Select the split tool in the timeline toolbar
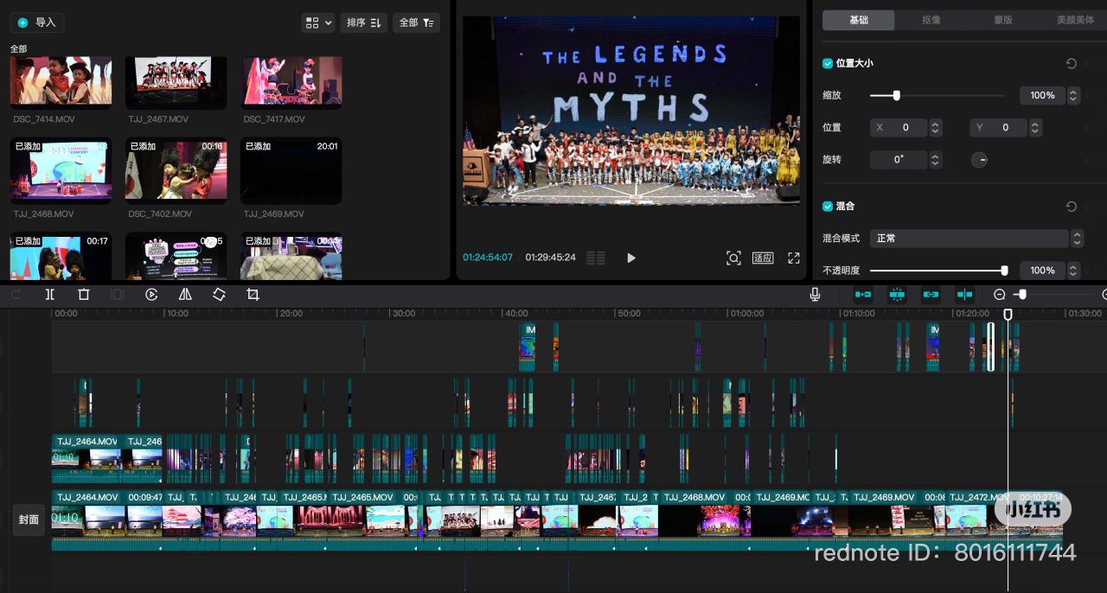1107x593 pixels. tap(49, 294)
